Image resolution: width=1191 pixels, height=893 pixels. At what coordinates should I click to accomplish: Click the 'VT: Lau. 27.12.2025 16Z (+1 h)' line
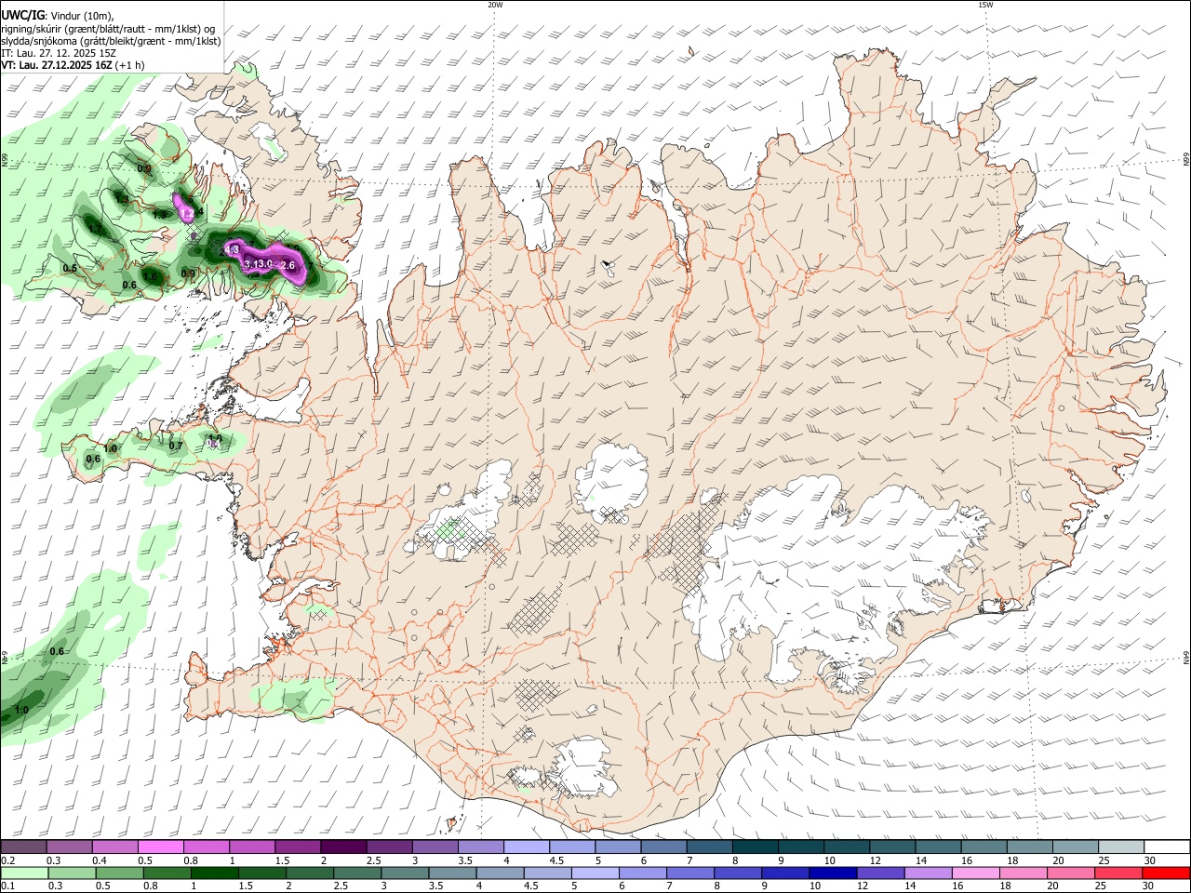click(73, 65)
